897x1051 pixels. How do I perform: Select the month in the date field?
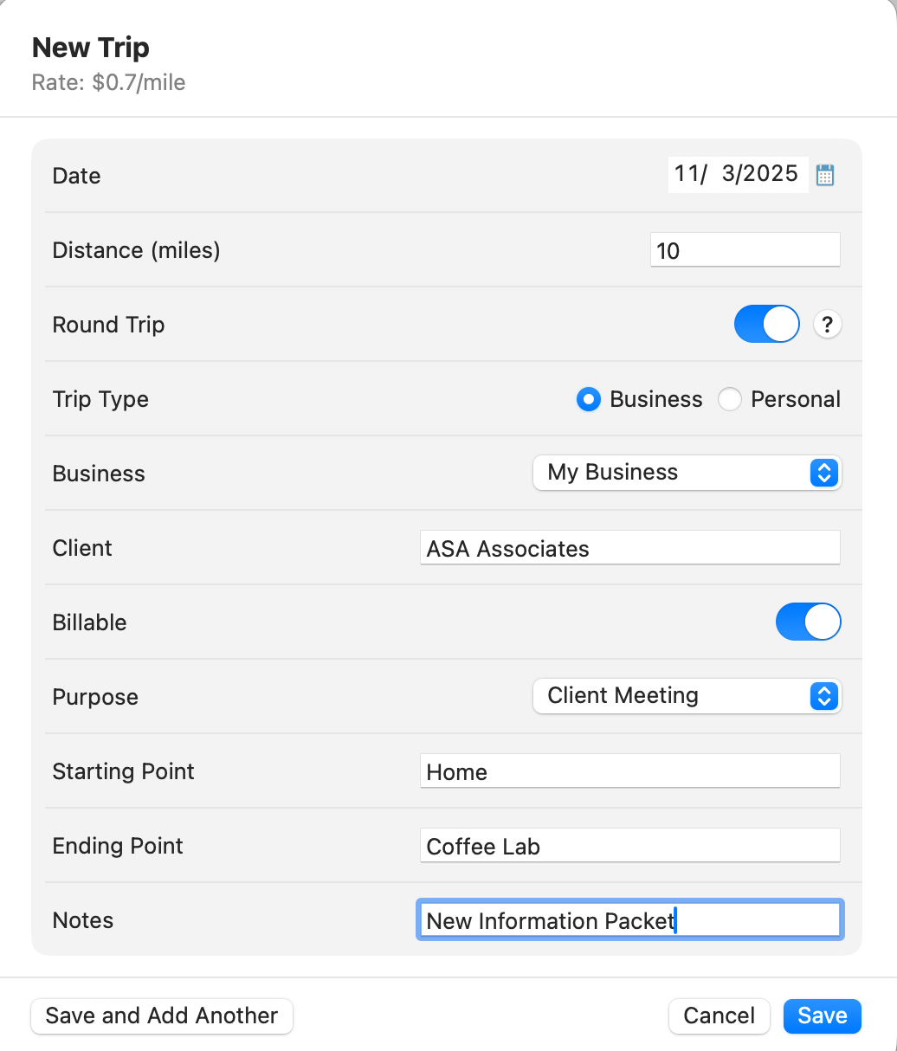click(x=686, y=174)
